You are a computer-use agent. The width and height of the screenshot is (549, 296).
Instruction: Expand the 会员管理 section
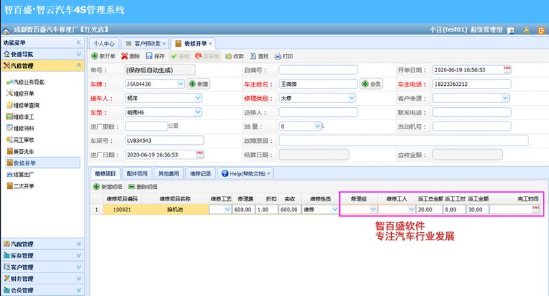coord(79,290)
